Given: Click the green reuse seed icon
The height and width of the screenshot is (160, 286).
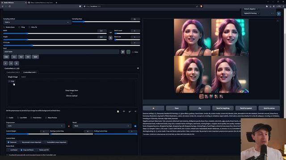Looking at the screenshot, I should click(128, 52).
